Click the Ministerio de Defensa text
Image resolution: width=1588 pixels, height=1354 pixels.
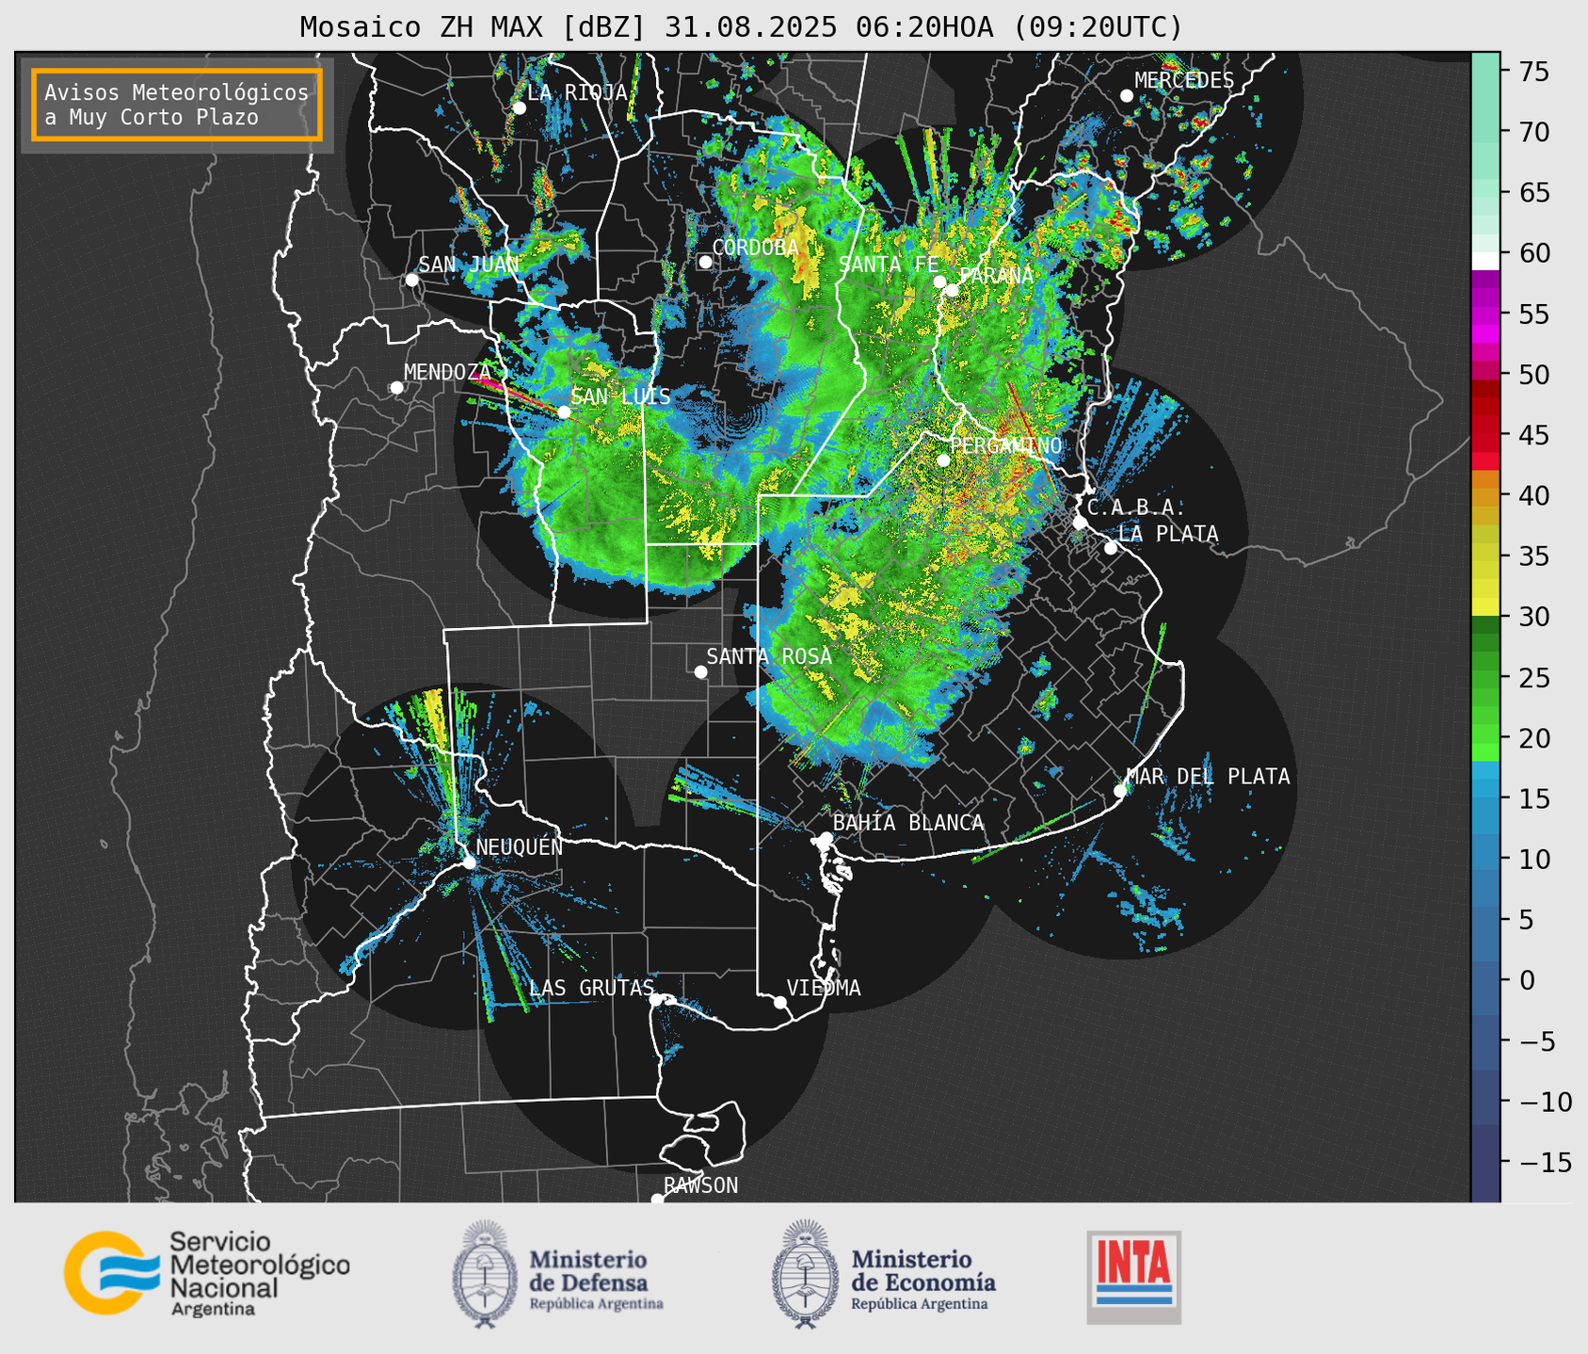pyautogui.click(x=596, y=1280)
